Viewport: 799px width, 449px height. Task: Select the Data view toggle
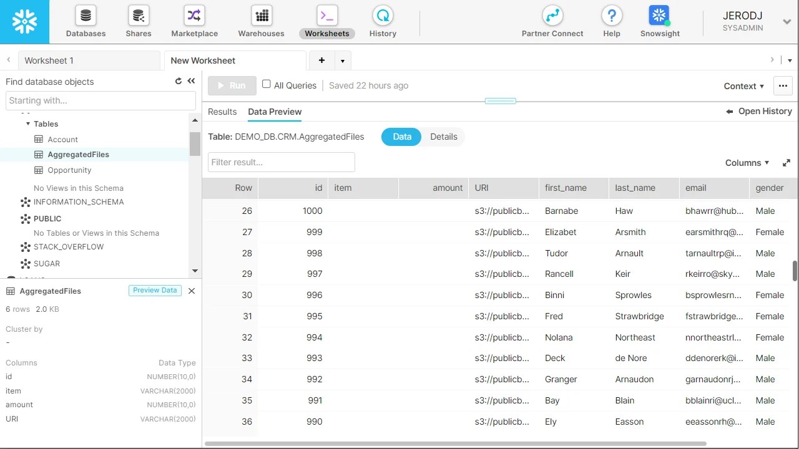coord(401,137)
